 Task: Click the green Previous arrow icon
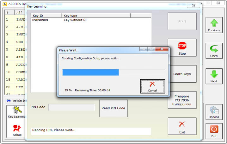pyautogui.click(x=214, y=25)
